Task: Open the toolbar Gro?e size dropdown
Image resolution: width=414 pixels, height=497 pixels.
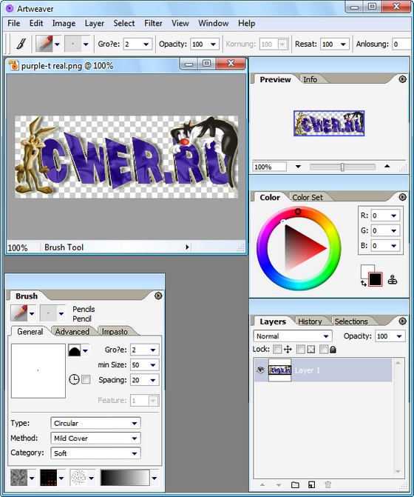Action: point(146,44)
